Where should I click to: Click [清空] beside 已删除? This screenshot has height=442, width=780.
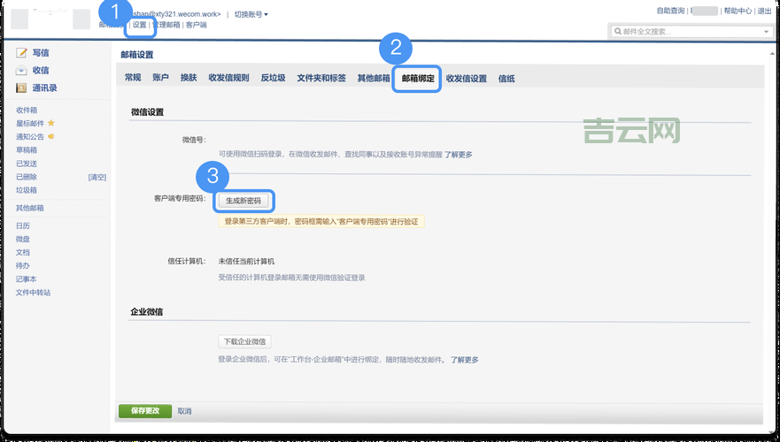[x=97, y=178]
